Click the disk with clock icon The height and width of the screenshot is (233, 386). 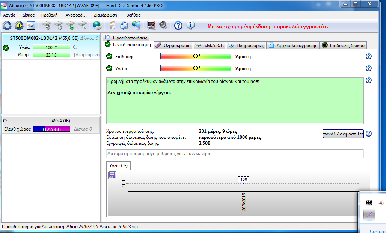click(x=58, y=26)
